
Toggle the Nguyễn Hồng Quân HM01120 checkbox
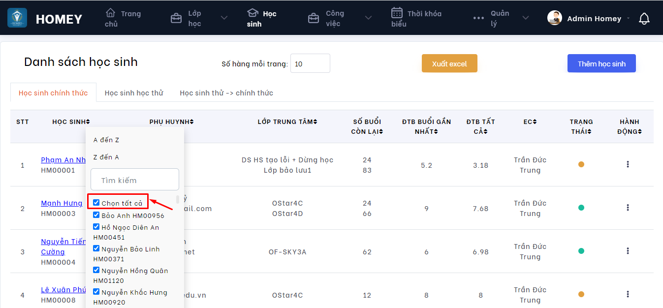pyautogui.click(x=96, y=270)
